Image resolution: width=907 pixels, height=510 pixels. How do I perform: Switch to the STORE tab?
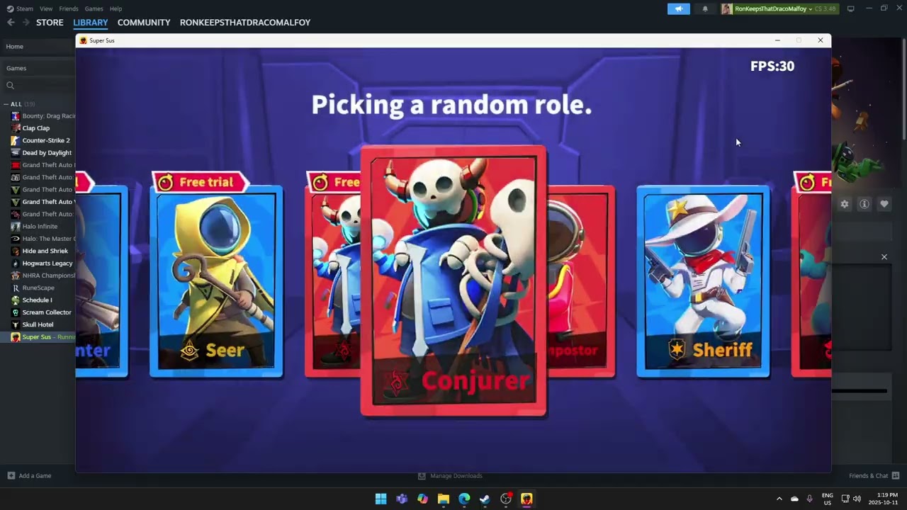click(50, 23)
